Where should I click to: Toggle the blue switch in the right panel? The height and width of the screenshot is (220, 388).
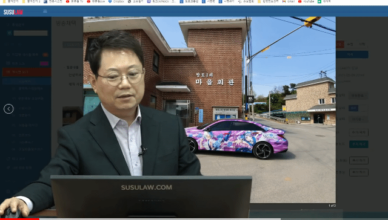tap(358, 108)
